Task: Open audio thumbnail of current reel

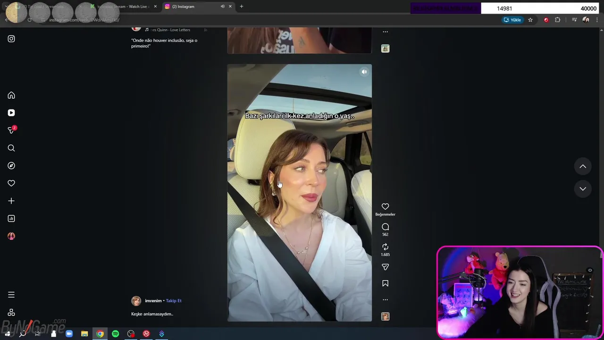Action: [385, 316]
